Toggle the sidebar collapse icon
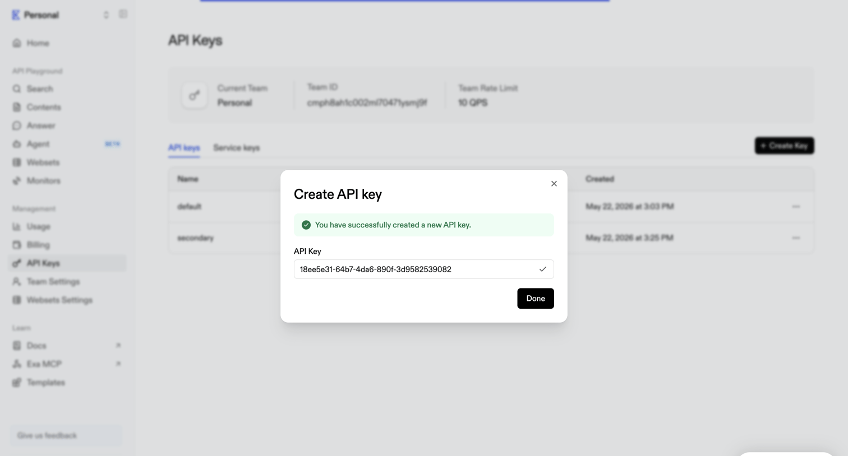 pyautogui.click(x=123, y=14)
